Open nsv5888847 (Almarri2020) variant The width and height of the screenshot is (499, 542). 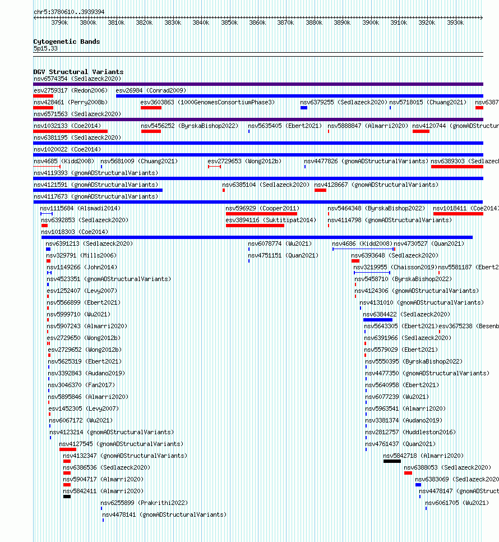tap(368, 126)
